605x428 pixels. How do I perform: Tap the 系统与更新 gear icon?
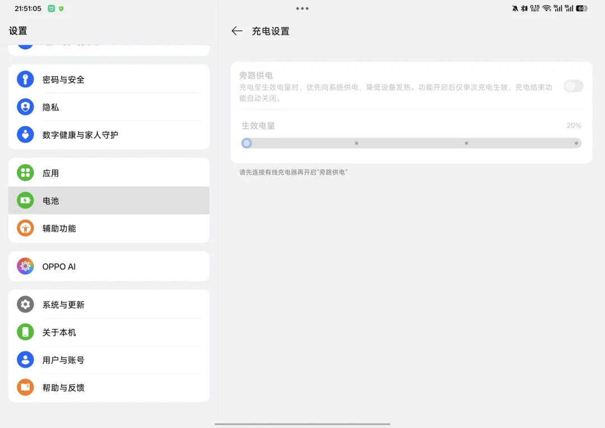pyautogui.click(x=25, y=305)
